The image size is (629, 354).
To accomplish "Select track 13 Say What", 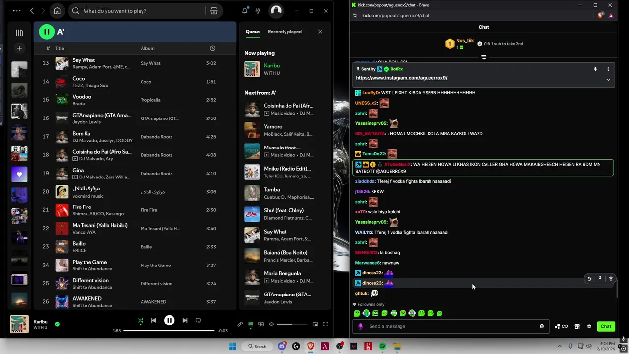I will click(135, 63).
